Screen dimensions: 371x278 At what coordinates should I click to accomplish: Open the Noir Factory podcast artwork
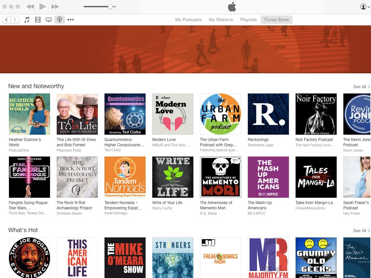click(x=316, y=114)
